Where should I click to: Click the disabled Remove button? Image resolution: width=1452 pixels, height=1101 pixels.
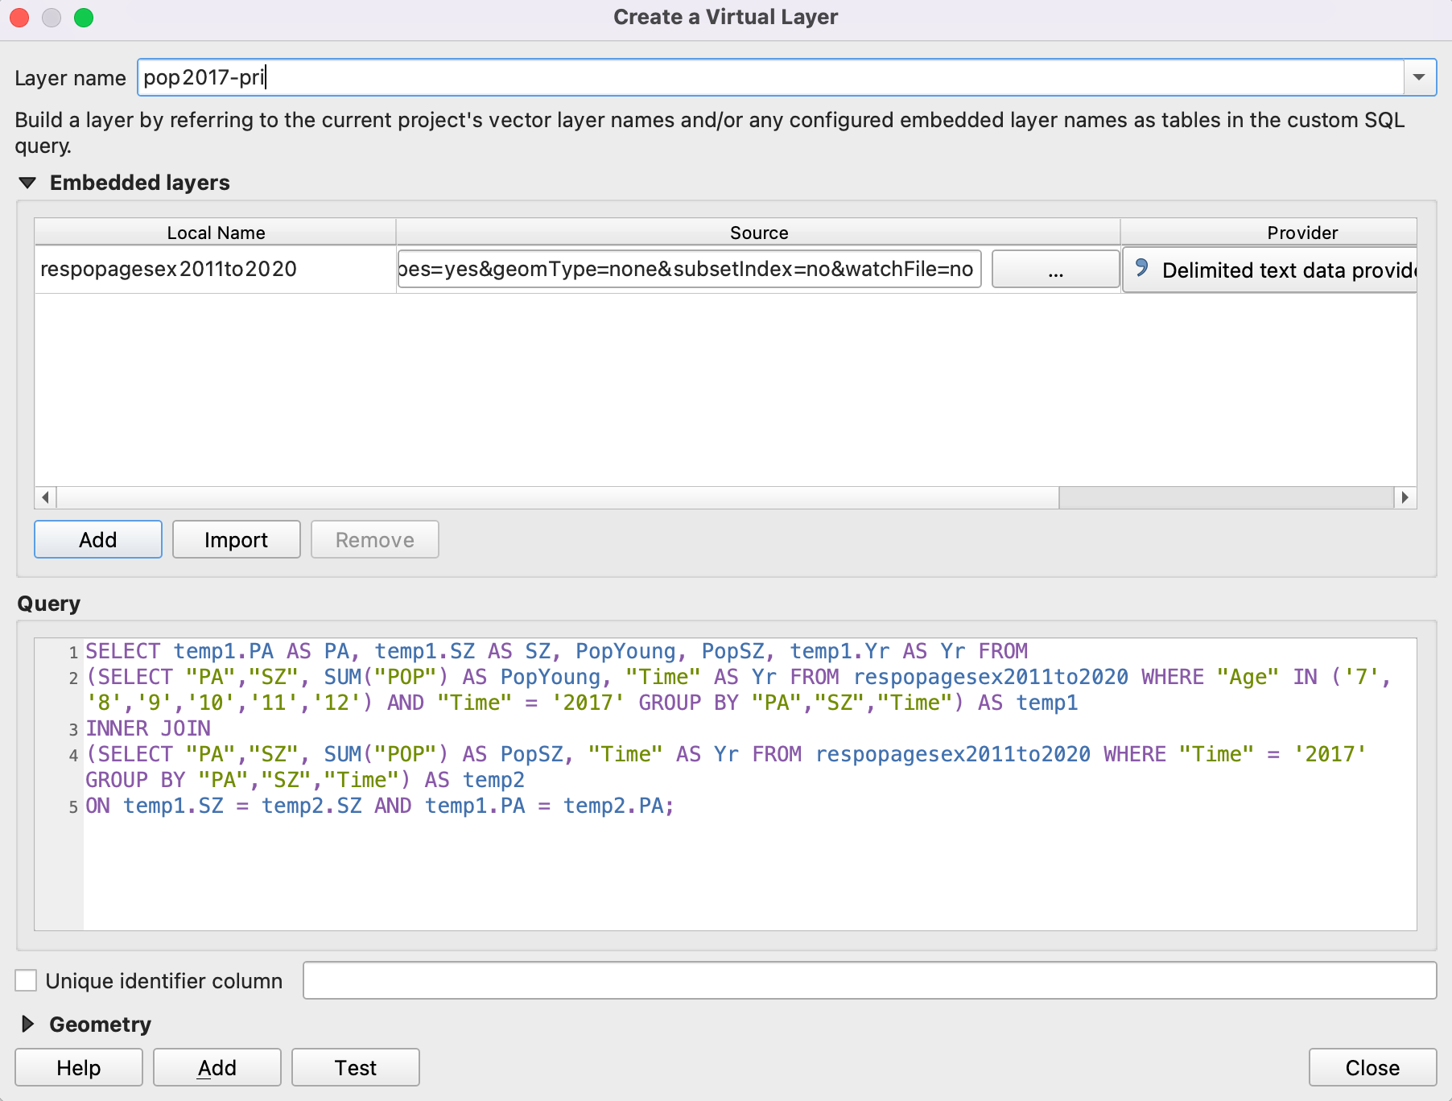coord(374,539)
